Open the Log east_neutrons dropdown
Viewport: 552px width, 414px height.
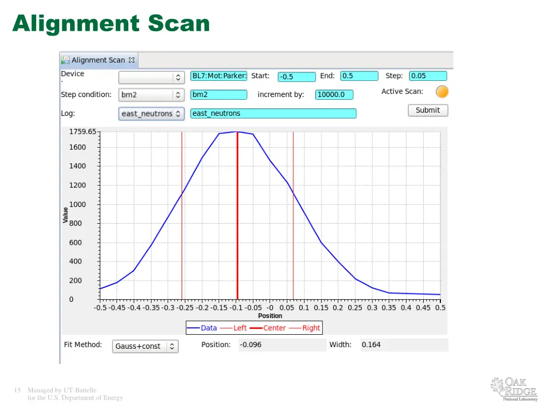(151, 114)
